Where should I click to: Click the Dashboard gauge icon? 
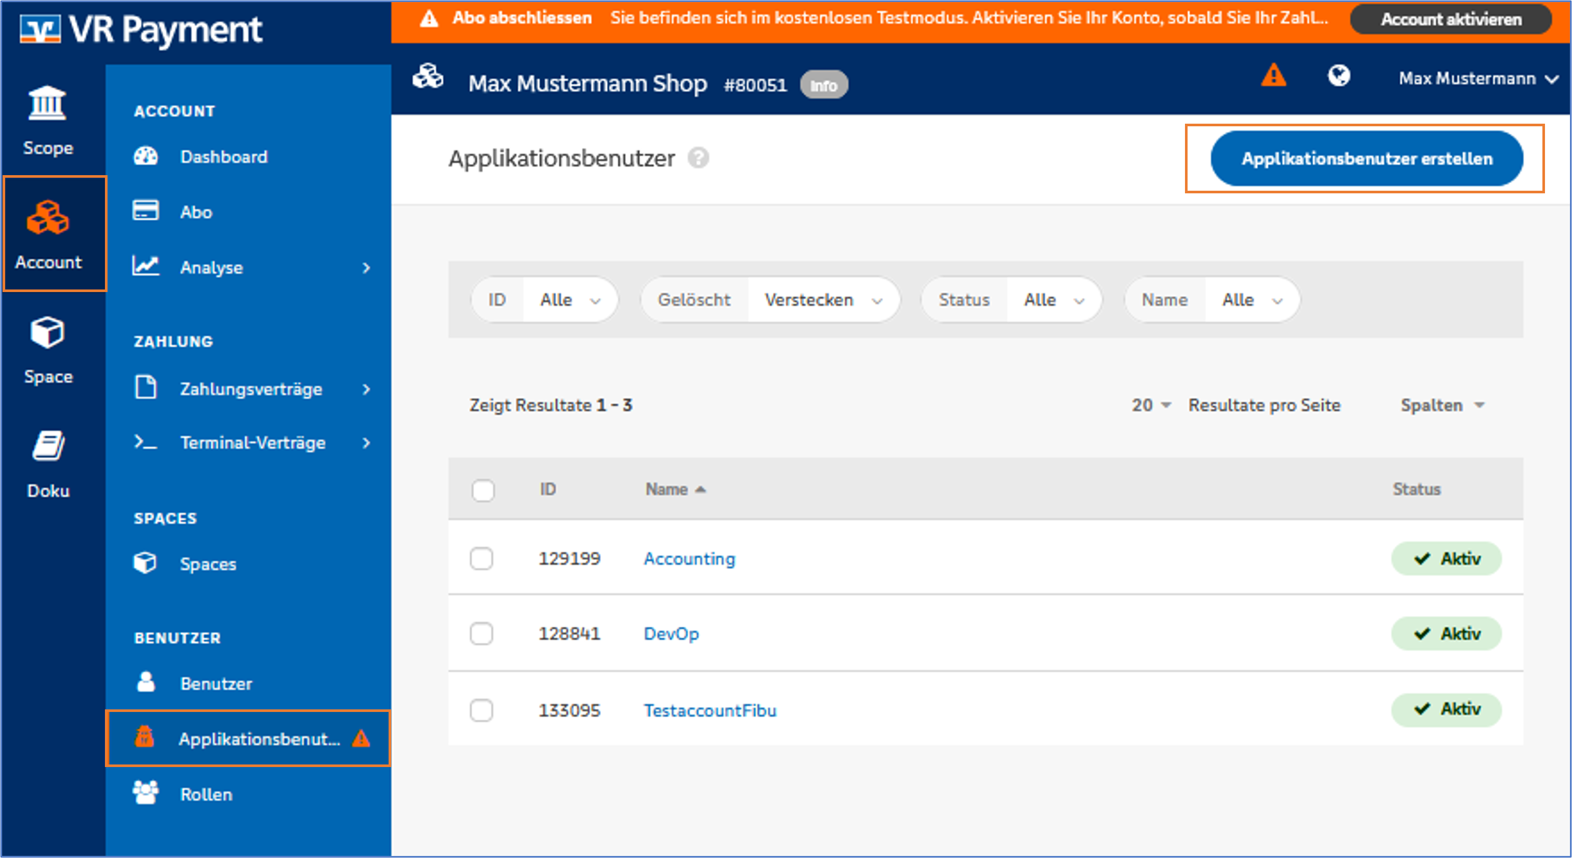coord(146,156)
